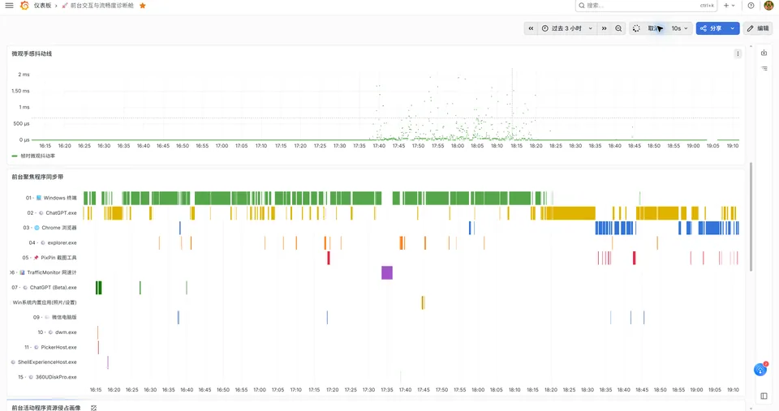This screenshot has width=779, height=411.
Task: Click the 前台聚焦程序同步带 panel title
Action: pyautogui.click(x=37, y=177)
